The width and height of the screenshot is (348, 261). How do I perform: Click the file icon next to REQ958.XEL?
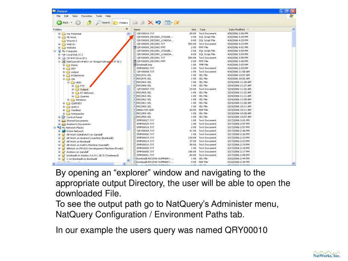(x=135, y=117)
